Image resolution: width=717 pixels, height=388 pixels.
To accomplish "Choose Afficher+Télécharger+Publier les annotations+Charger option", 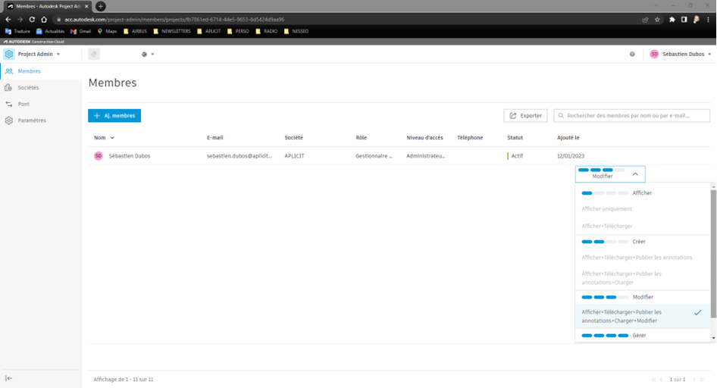I will (642, 278).
